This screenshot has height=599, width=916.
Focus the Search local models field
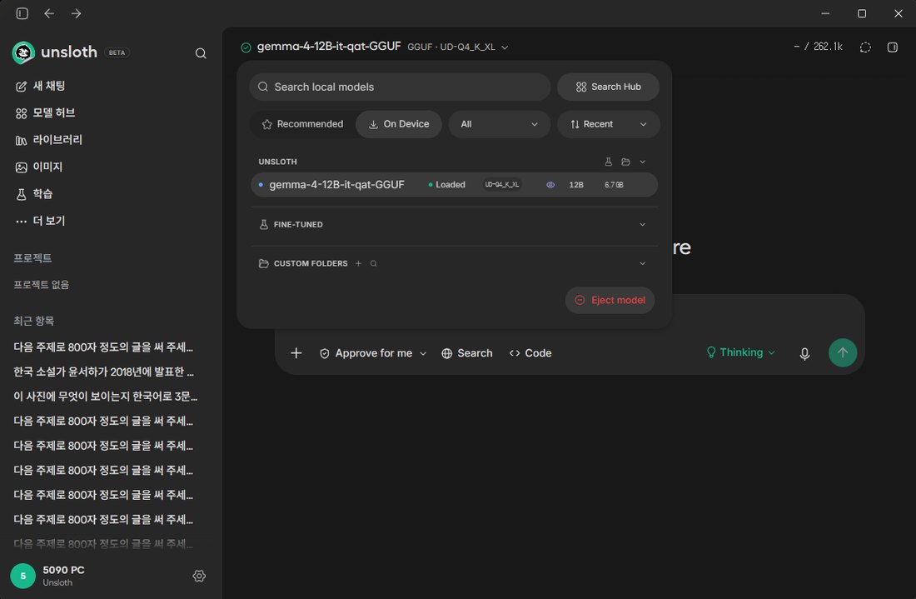click(x=401, y=87)
